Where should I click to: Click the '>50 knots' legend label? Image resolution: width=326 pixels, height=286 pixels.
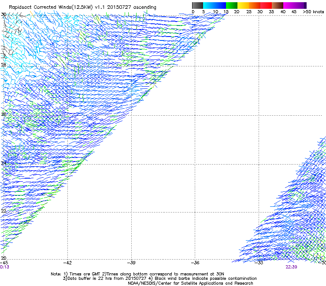(313, 12)
